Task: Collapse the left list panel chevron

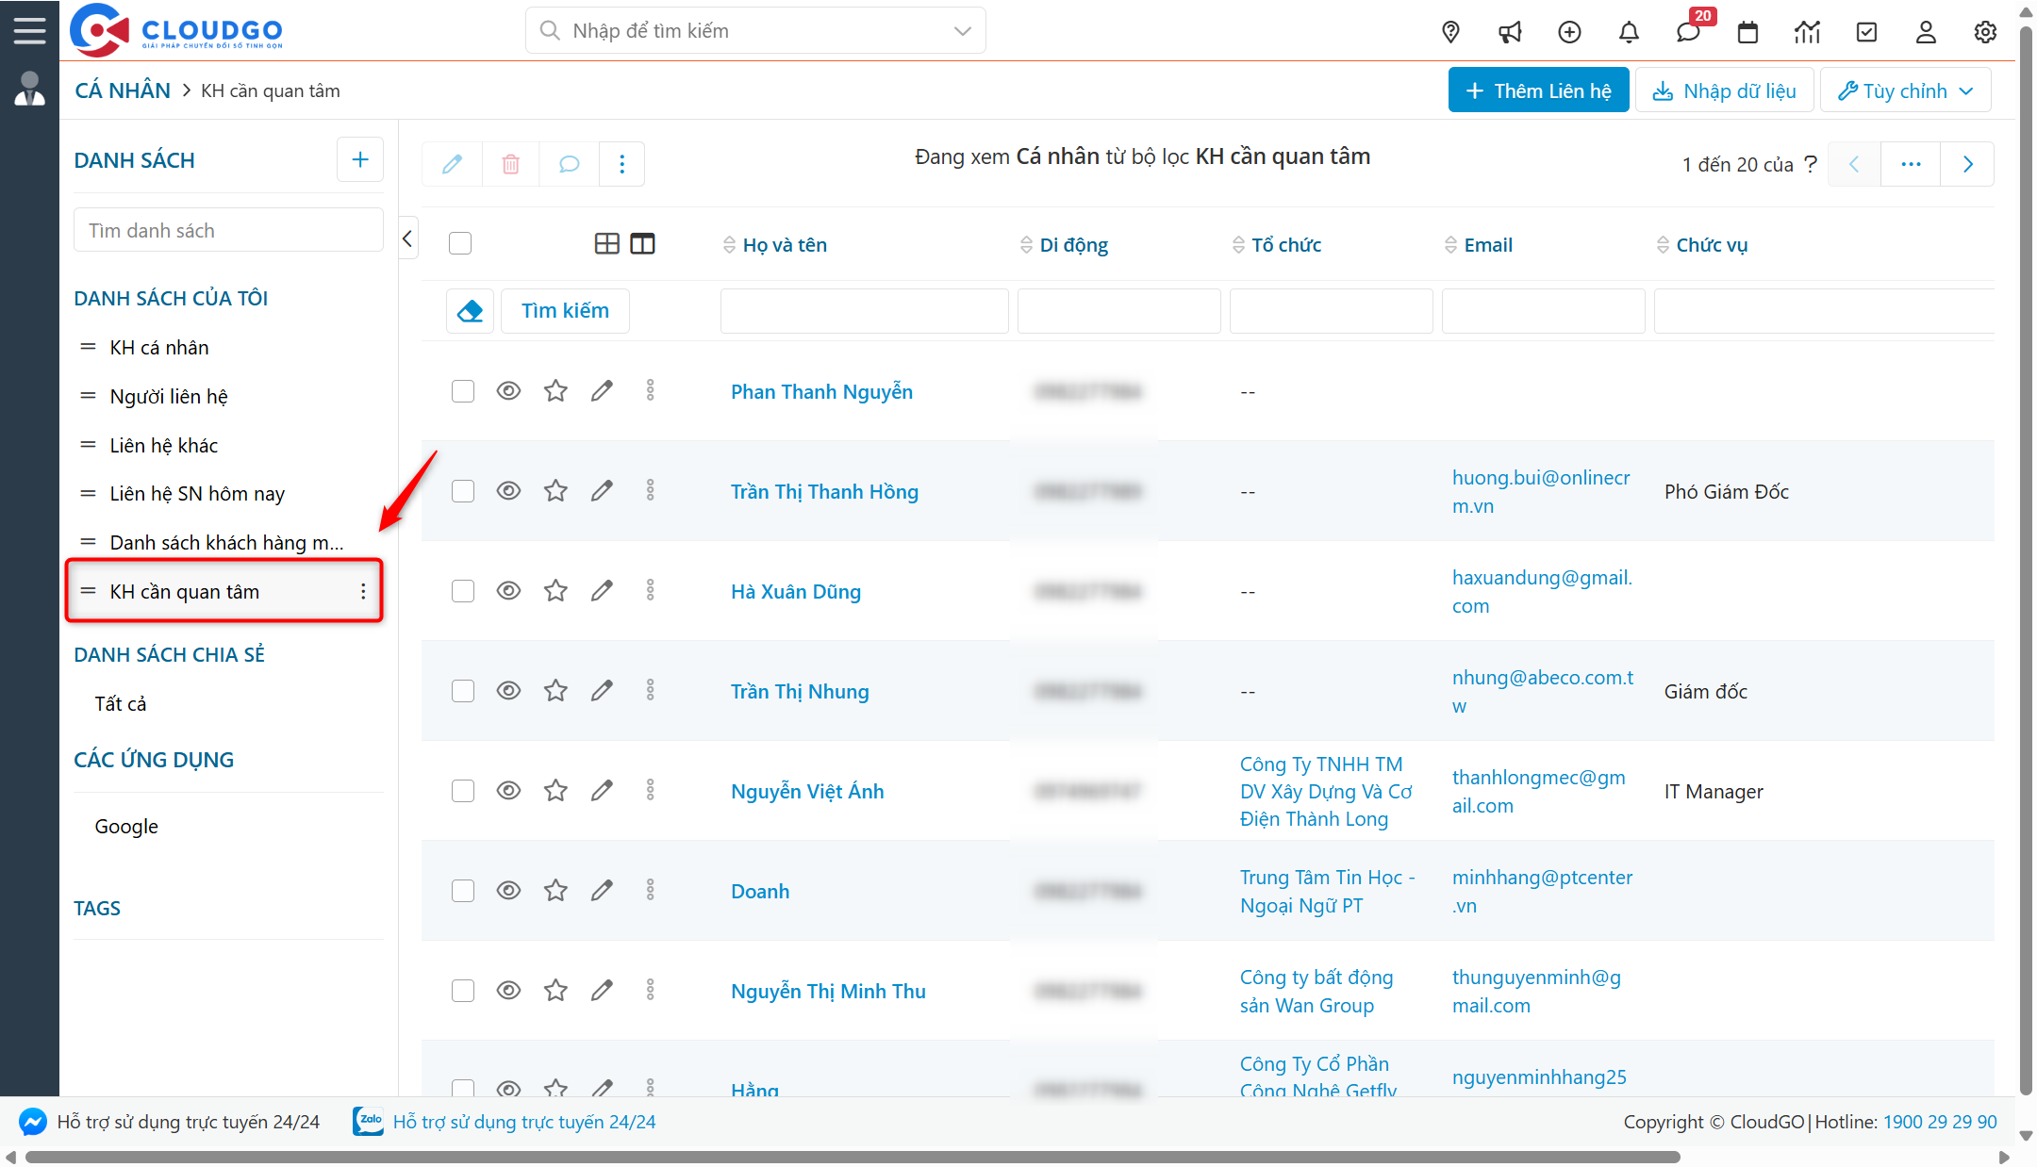Action: tap(407, 238)
